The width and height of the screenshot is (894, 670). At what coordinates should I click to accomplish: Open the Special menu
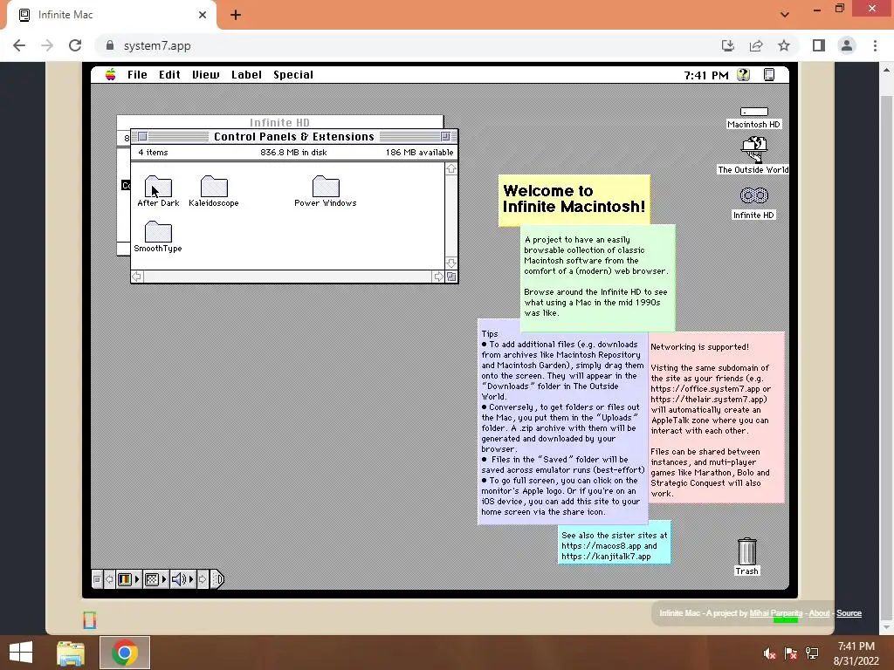(293, 75)
